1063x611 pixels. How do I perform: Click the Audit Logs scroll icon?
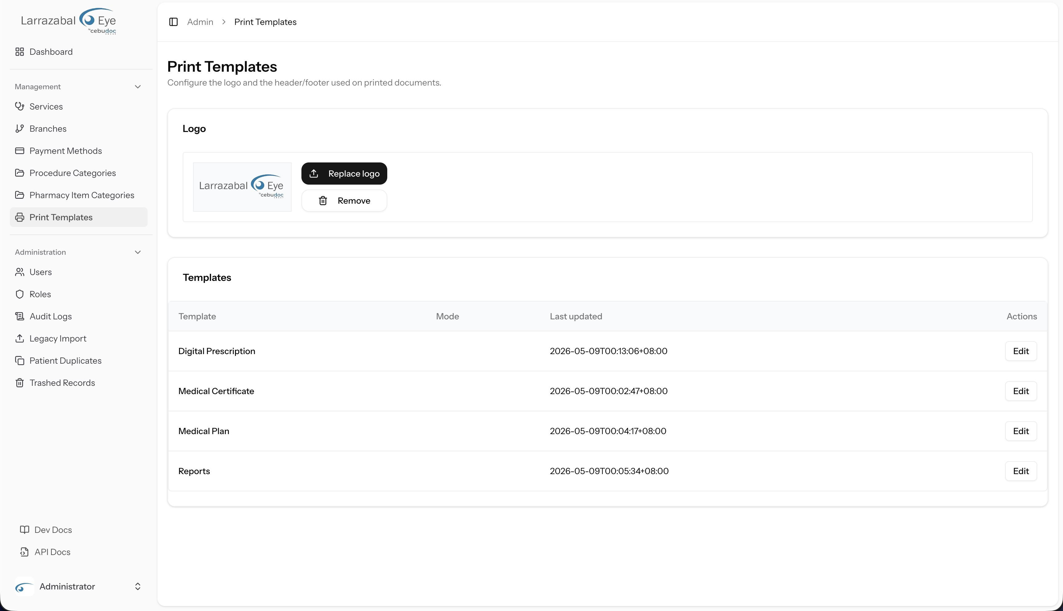click(20, 316)
